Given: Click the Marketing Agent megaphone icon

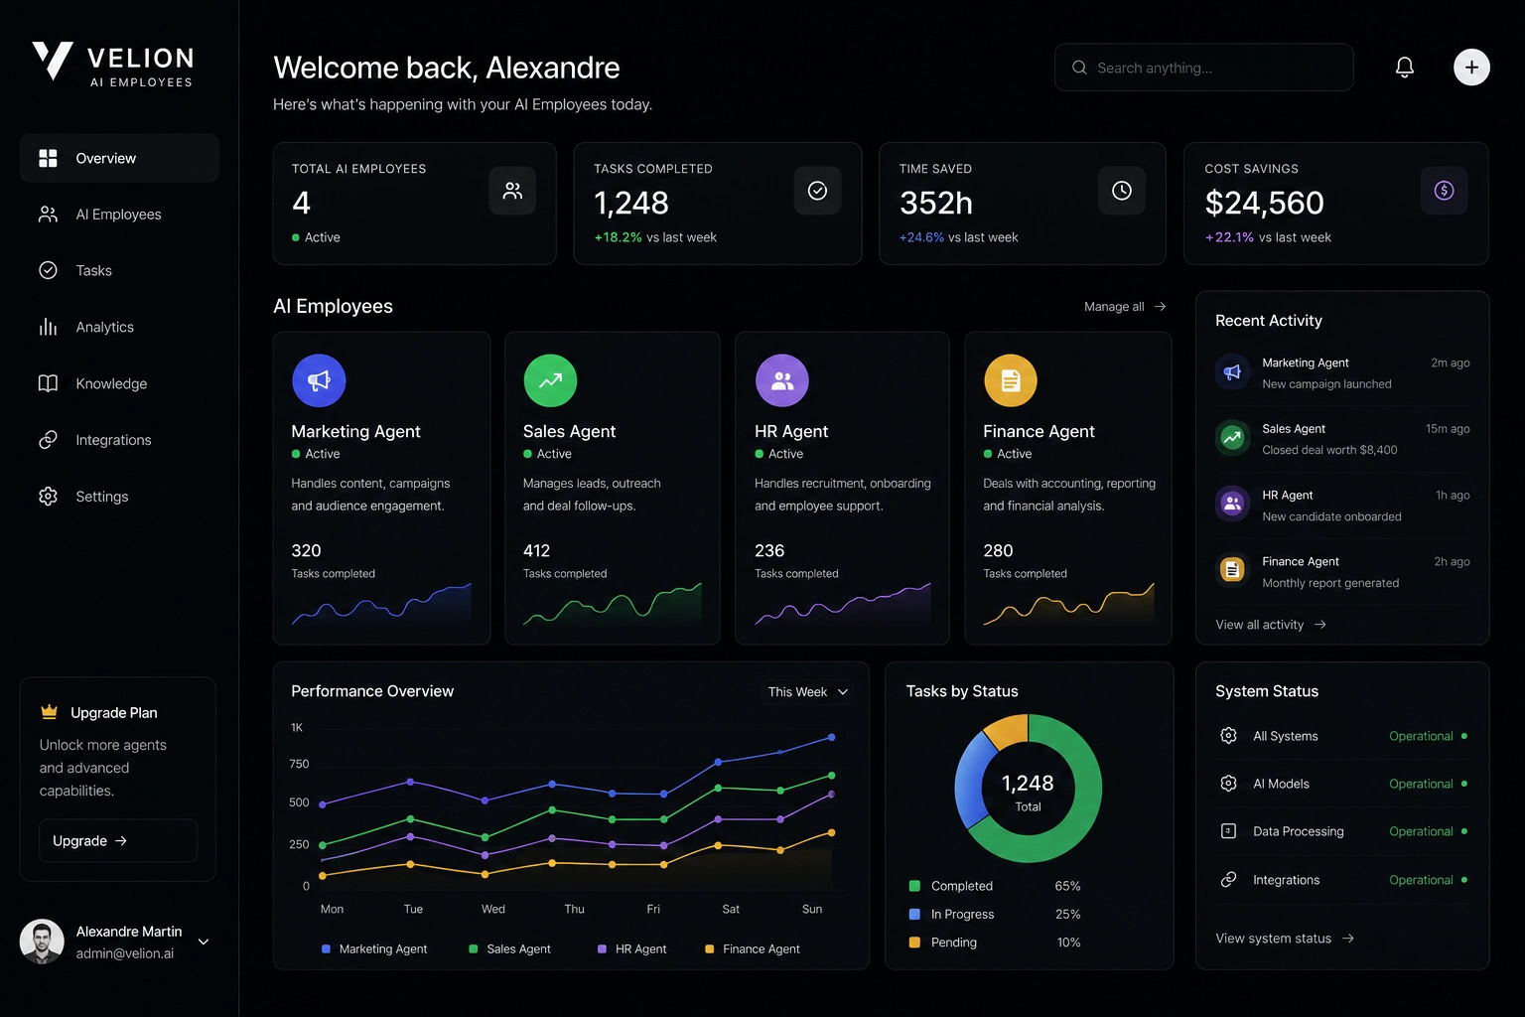Looking at the screenshot, I should tap(319, 380).
